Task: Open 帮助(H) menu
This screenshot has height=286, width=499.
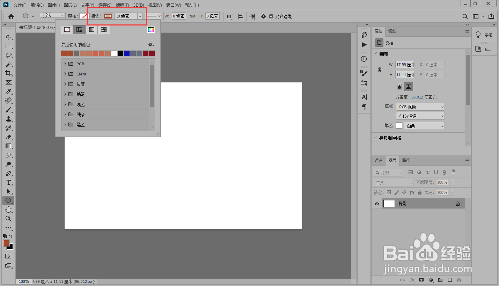Action: 192,5
